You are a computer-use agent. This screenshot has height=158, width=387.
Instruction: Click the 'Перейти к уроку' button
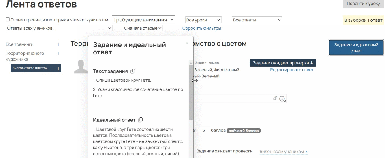pos(363,4)
